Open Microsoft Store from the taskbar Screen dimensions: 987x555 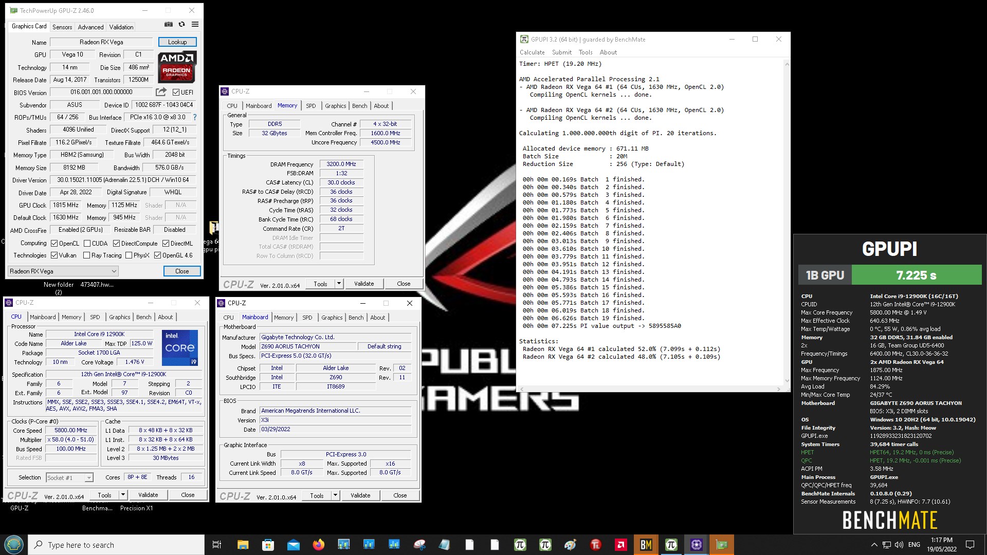click(x=268, y=545)
